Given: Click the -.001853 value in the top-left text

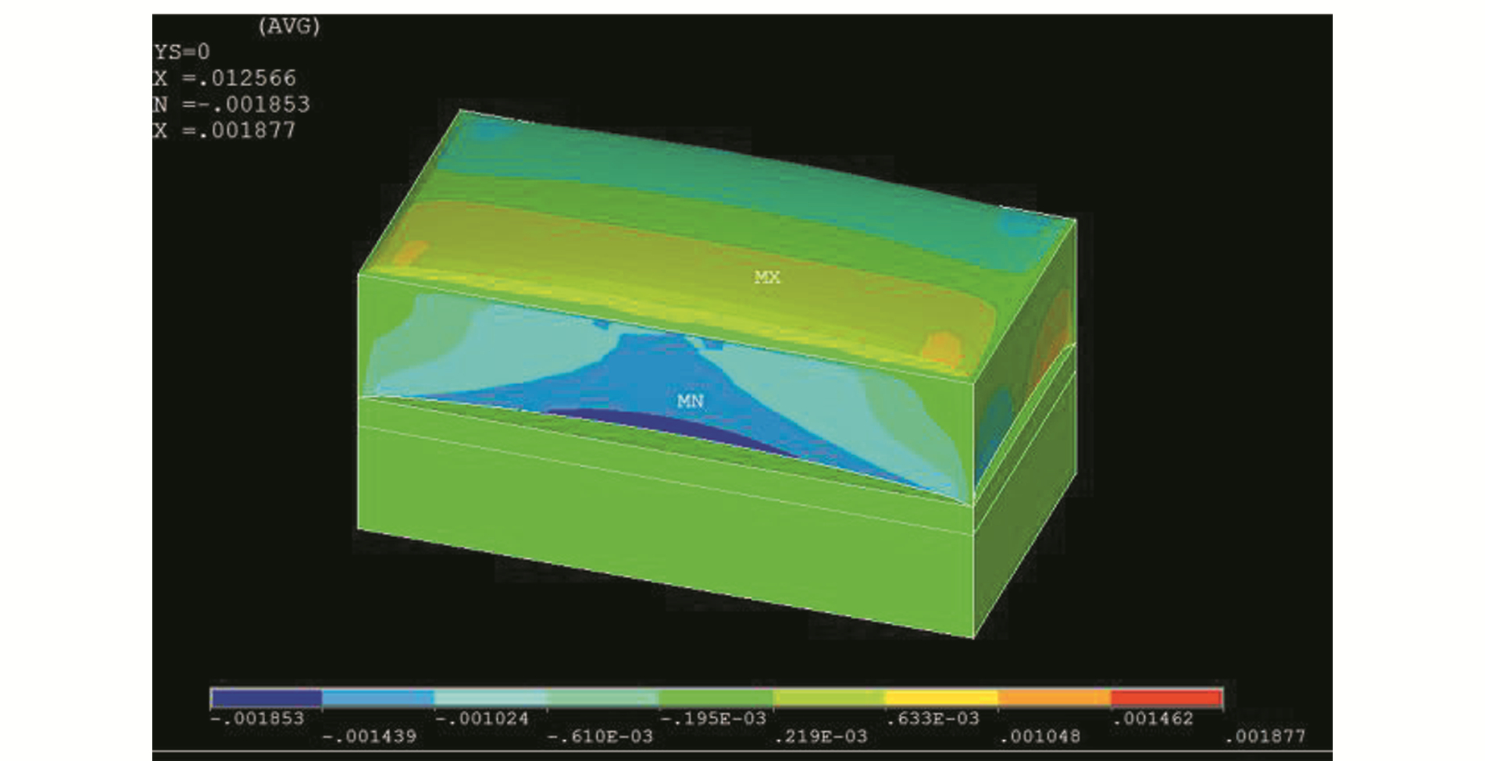Looking at the screenshot, I should (259, 105).
